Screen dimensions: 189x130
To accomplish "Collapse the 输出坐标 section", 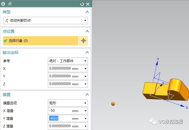I will [87, 52].
